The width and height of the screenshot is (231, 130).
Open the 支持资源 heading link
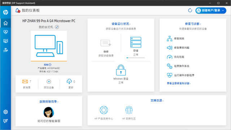coord(157,100)
